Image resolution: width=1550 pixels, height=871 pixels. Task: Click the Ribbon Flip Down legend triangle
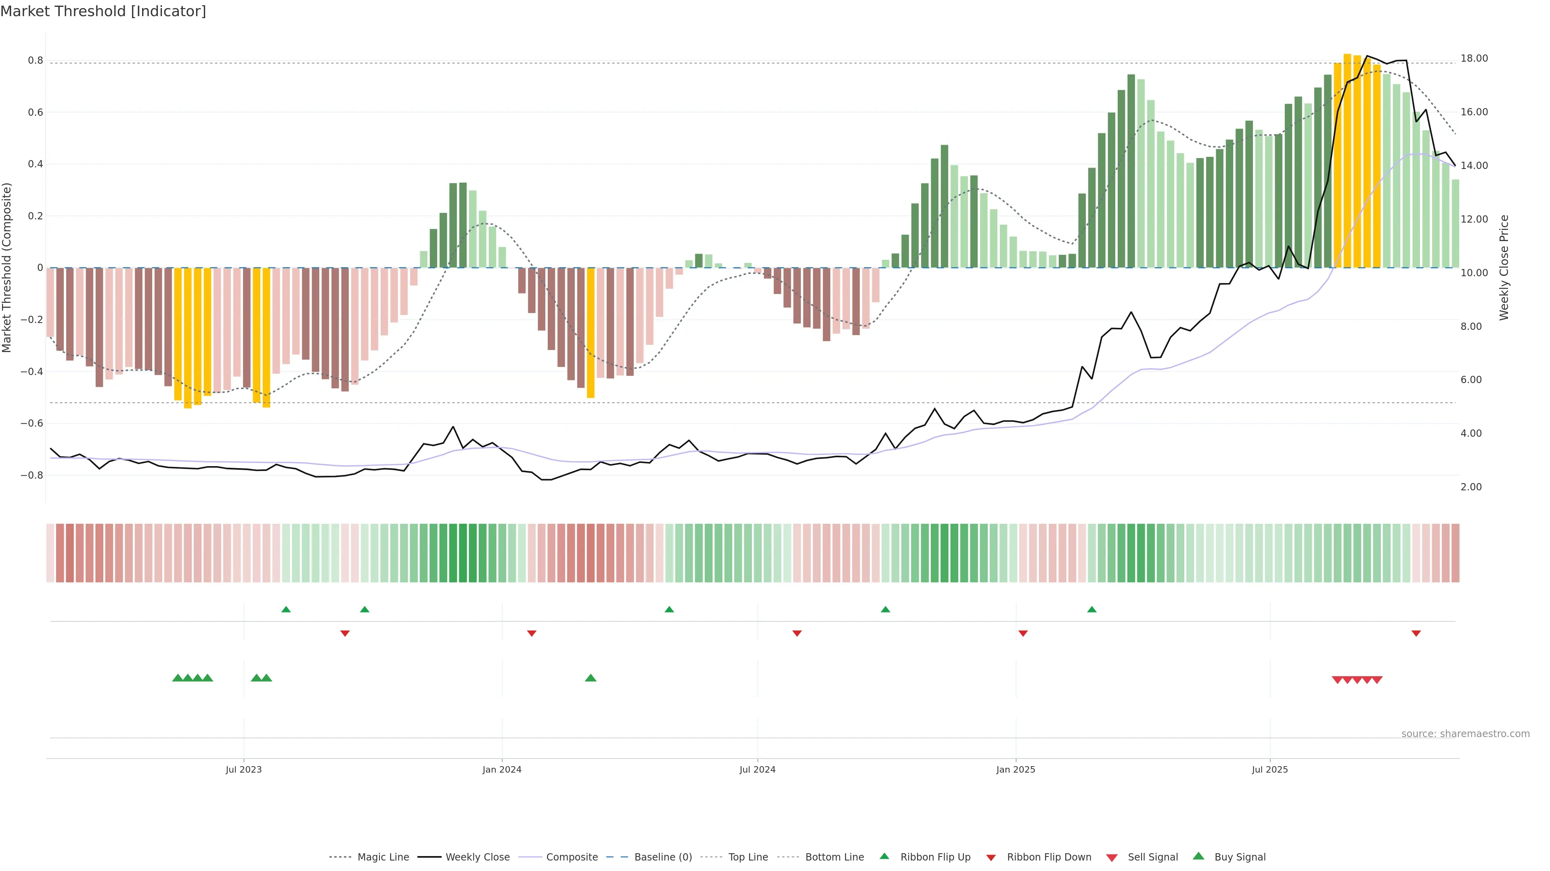991,858
